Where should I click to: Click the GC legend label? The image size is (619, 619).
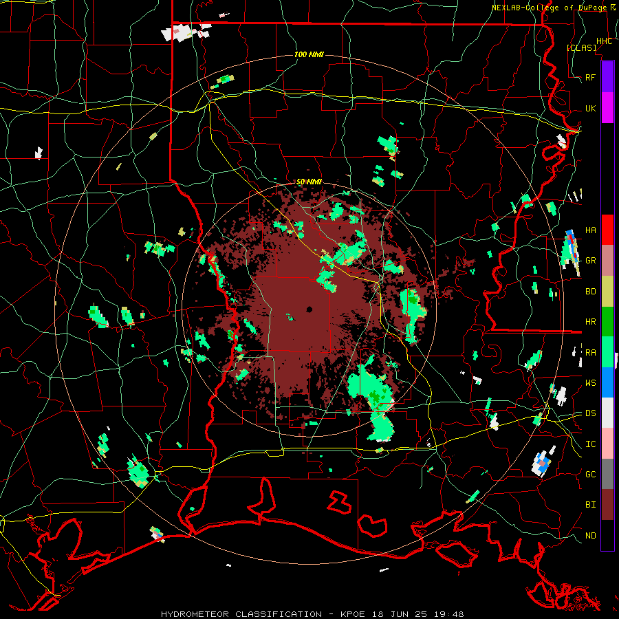point(590,474)
